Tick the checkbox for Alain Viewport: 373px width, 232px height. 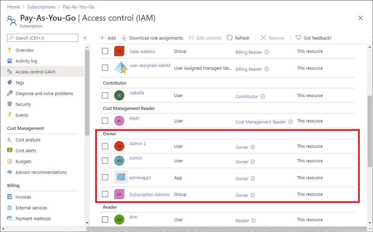tap(105, 121)
